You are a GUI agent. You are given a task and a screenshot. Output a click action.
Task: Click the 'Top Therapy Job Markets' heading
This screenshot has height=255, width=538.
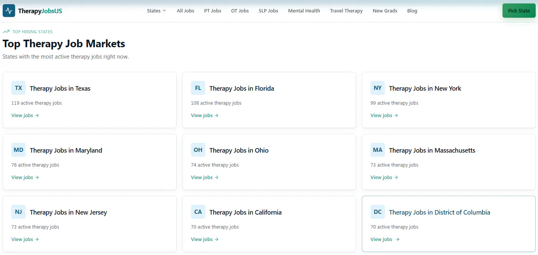(x=64, y=43)
